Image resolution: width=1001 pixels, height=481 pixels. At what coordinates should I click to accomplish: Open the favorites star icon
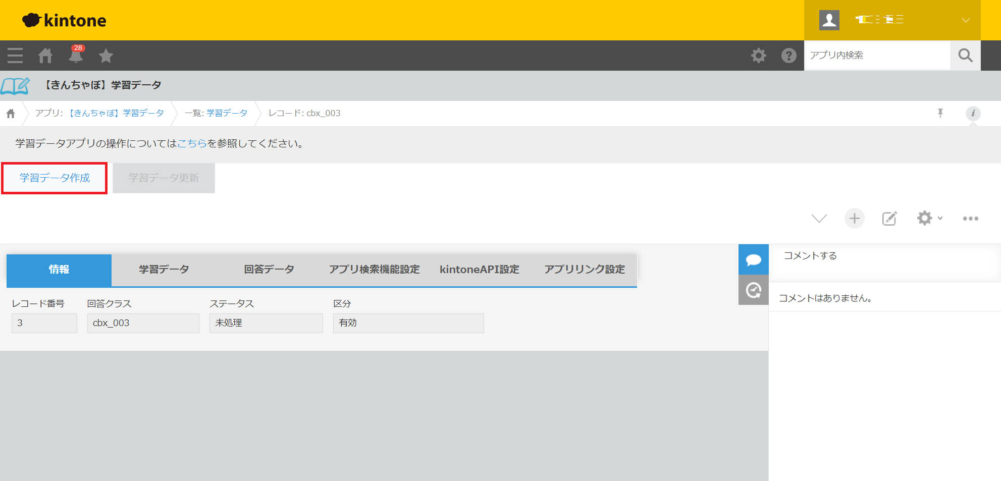click(x=106, y=56)
